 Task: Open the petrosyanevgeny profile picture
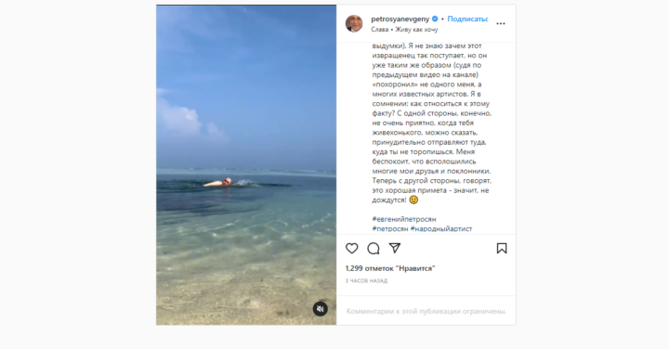tap(354, 23)
